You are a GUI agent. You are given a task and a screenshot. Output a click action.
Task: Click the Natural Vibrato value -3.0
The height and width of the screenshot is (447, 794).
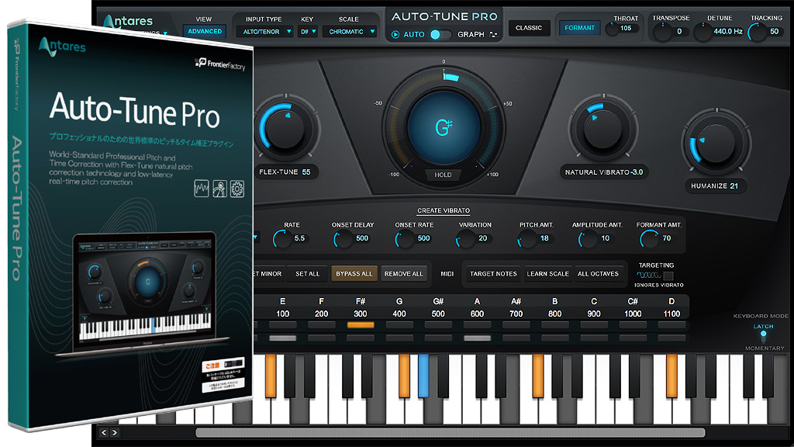pos(637,172)
